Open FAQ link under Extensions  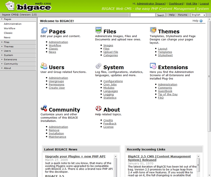(x=161, y=98)
